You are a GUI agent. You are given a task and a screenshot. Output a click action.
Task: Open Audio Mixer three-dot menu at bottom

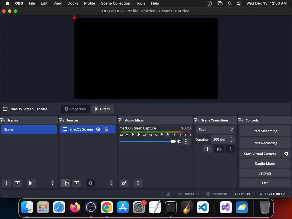[x=138, y=183]
